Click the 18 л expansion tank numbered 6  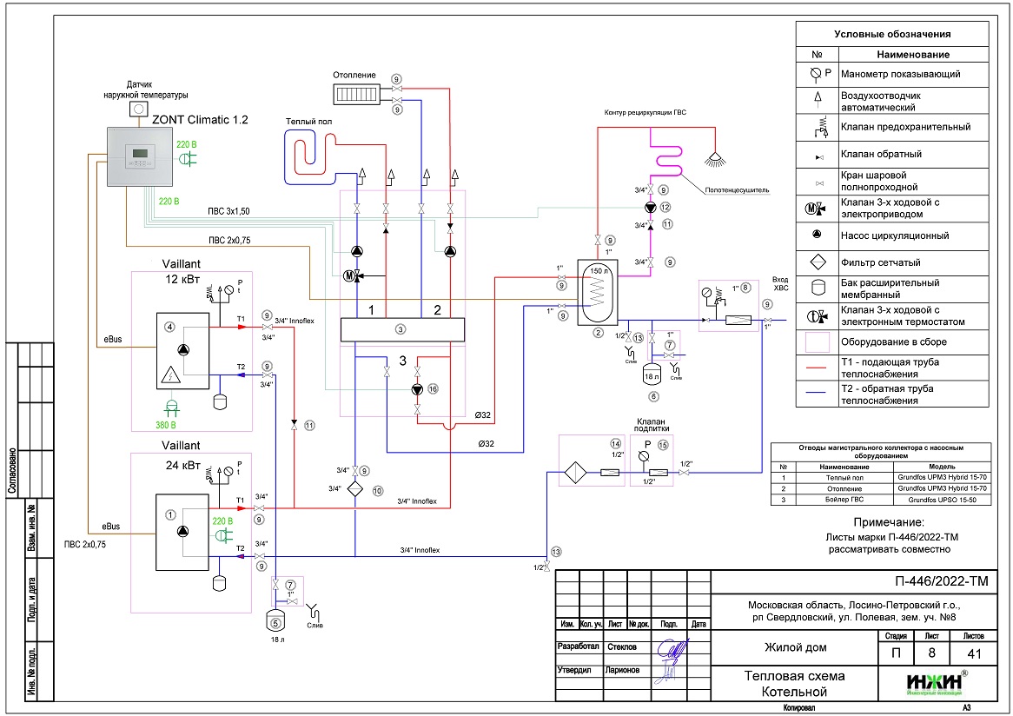pyautogui.click(x=653, y=375)
